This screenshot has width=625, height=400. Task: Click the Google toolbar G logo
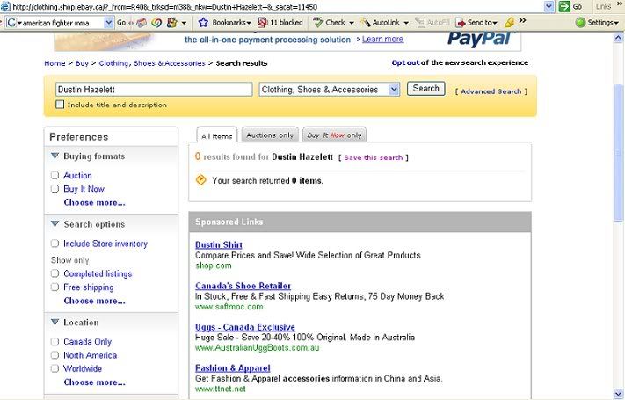11,23
